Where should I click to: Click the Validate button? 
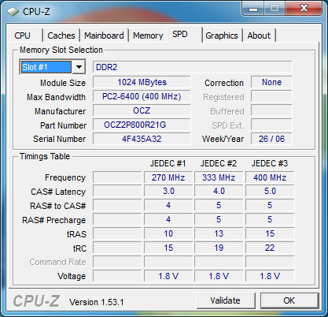click(x=226, y=300)
